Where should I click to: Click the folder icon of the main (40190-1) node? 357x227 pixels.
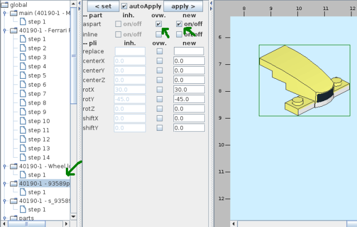pos(13,13)
